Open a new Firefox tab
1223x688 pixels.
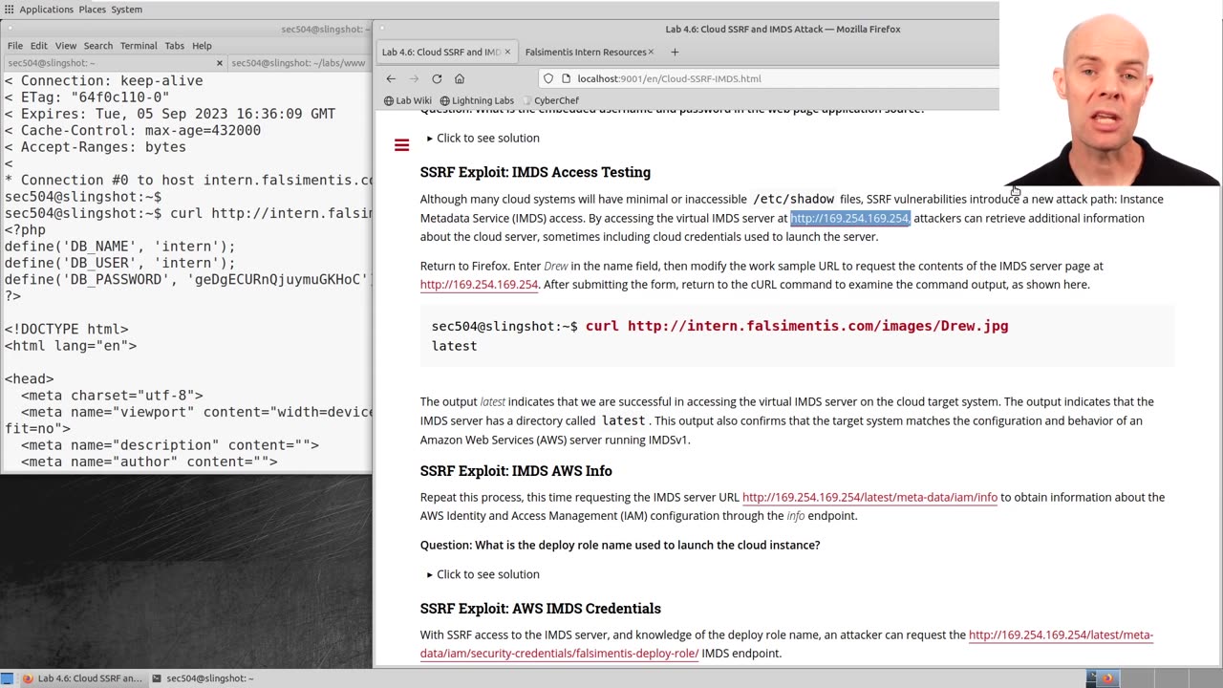[675, 52]
